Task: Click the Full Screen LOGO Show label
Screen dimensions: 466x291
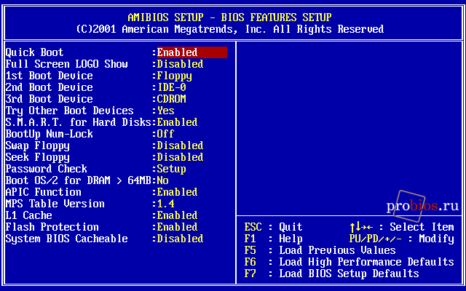Action: [x=66, y=64]
